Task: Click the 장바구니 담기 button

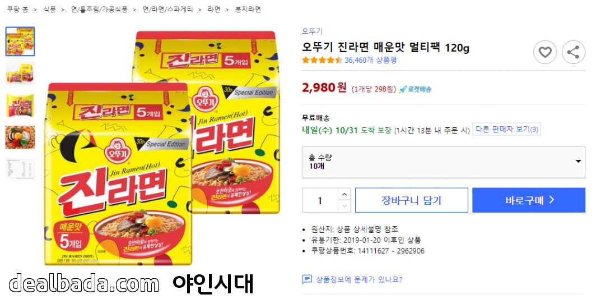Action: 411,200
